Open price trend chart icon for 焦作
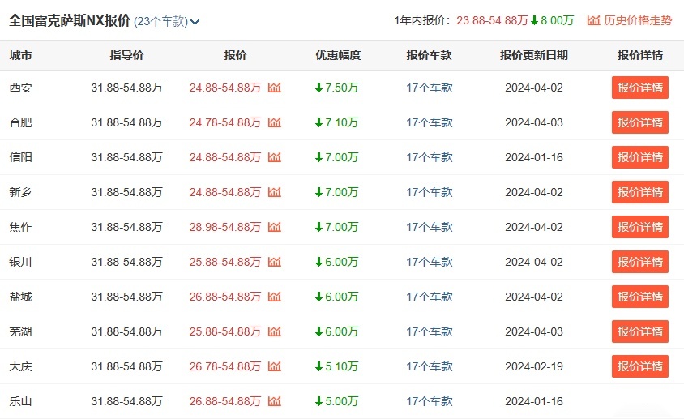 pyautogui.click(x=275, y=227)
